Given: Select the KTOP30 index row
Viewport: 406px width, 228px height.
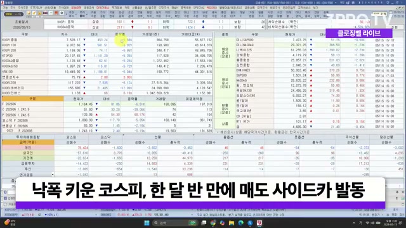Looking at the screenshot, I should pyautogui.click(x=107, y=56).
